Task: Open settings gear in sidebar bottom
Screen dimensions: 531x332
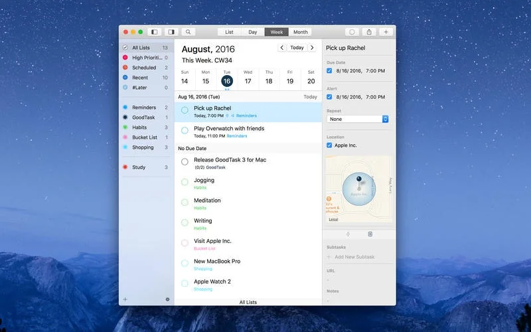Action: [167, 299]
